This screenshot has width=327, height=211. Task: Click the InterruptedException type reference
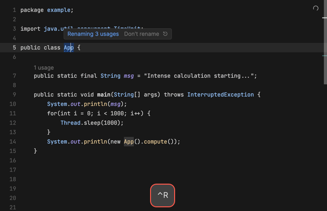coord(220,95)
